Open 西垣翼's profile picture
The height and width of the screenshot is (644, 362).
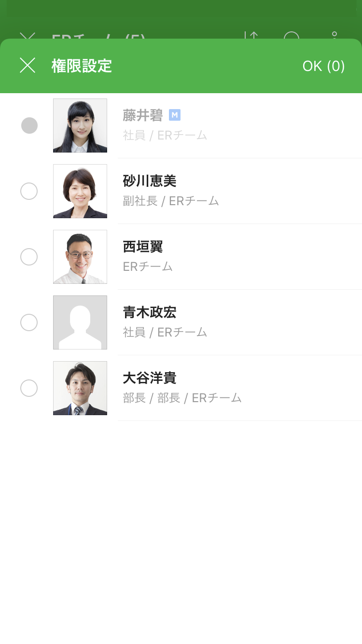click(x=80, y=257)
